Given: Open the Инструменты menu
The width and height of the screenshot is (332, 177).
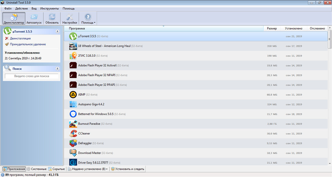Looking at the screenshot, I should (x=50, y=9).
